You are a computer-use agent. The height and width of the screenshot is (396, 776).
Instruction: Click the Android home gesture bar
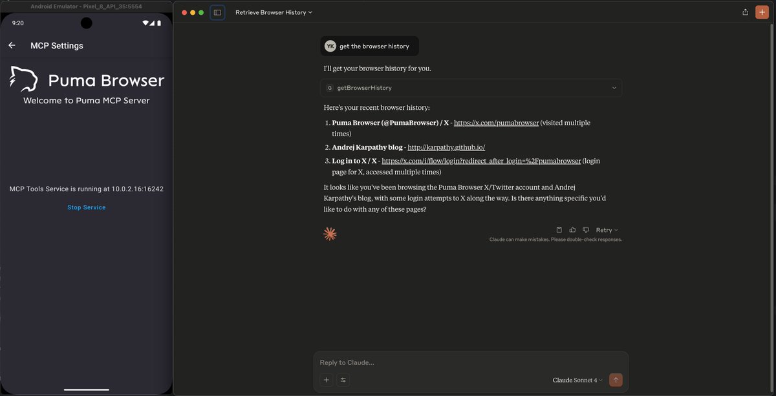point(87,389)
